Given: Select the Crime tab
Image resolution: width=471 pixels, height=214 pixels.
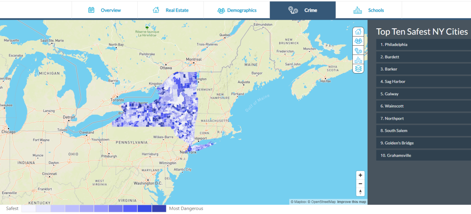Looking at the screenshot, I should click(x=303, y=10).
